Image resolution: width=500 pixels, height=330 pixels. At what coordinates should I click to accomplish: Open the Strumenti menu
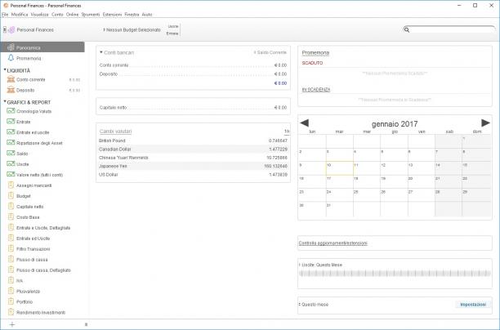coord(91,15)
